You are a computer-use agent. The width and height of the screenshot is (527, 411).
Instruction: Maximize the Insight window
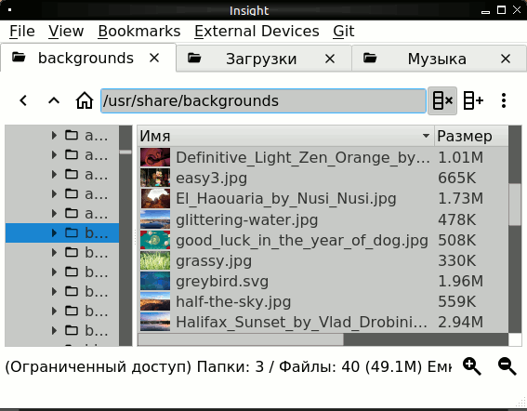point(501,10)
